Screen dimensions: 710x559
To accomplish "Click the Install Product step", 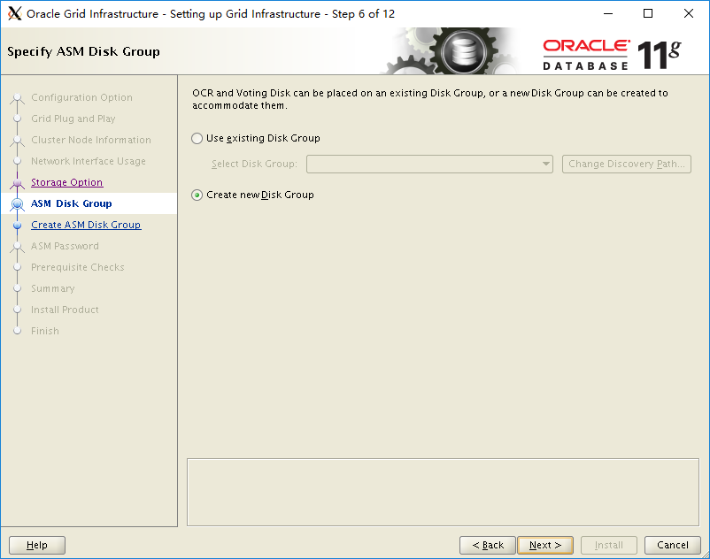I will coord(65,310).
